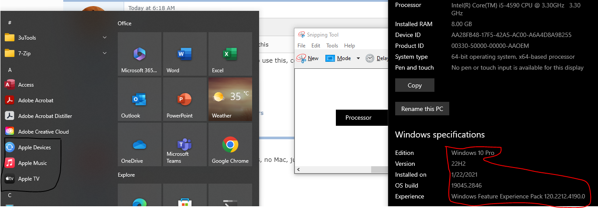Click the letter C section header
Screen dimensions: 598x208
click(x=10, y=195)
